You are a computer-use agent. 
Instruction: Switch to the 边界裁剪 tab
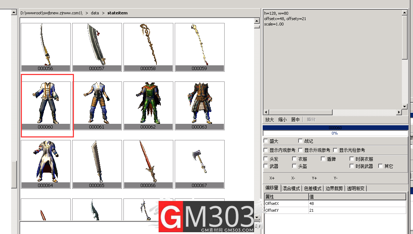coord(334,188)
